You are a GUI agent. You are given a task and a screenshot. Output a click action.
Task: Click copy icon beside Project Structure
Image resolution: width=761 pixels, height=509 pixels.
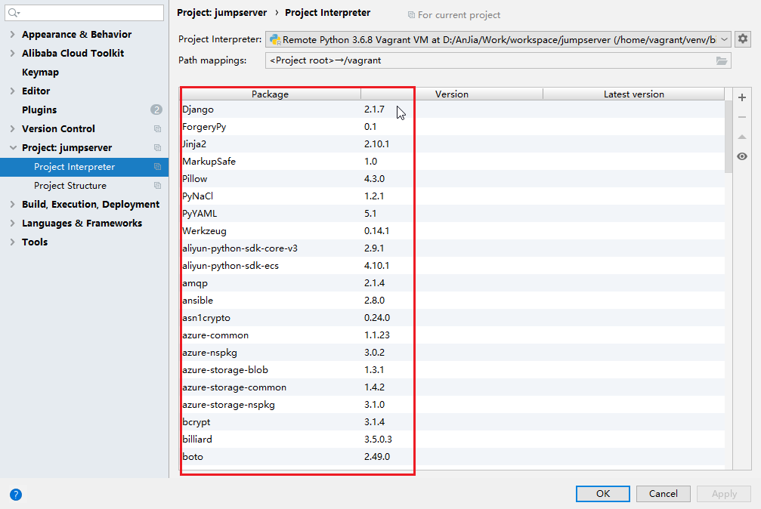click(x=157, y=185)
